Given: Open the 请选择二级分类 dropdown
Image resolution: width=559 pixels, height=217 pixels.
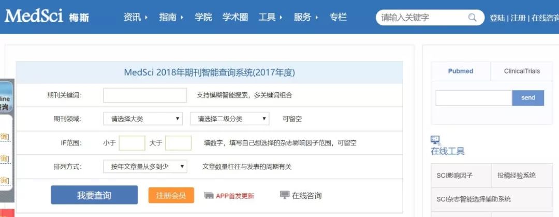Looking at the screenshot, I should point(230,119).
